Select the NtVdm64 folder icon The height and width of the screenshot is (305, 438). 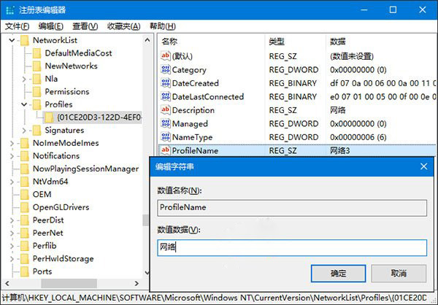pos(25,182)
